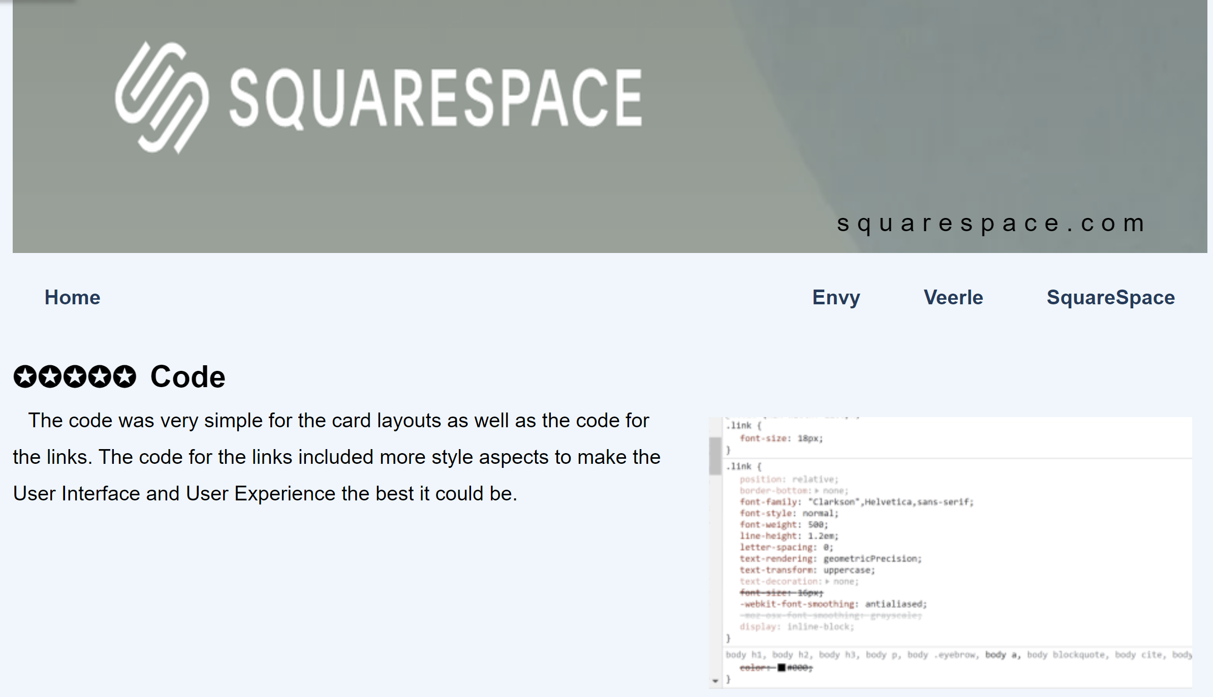The image size is (1213, 697).
Task: Open the Home navigation link
Action: click(72, 297)
